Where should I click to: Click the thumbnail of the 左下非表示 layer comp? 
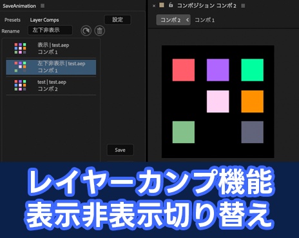pos(20,67)
